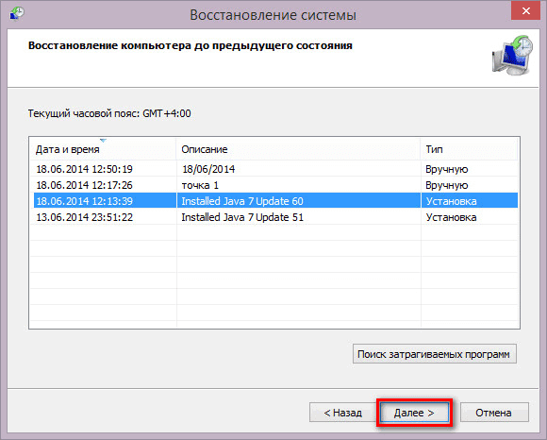Screen dimensions: 547x440
Task: Select Installed Java 7 Update 51 row
Action: [x=273, y=217]
